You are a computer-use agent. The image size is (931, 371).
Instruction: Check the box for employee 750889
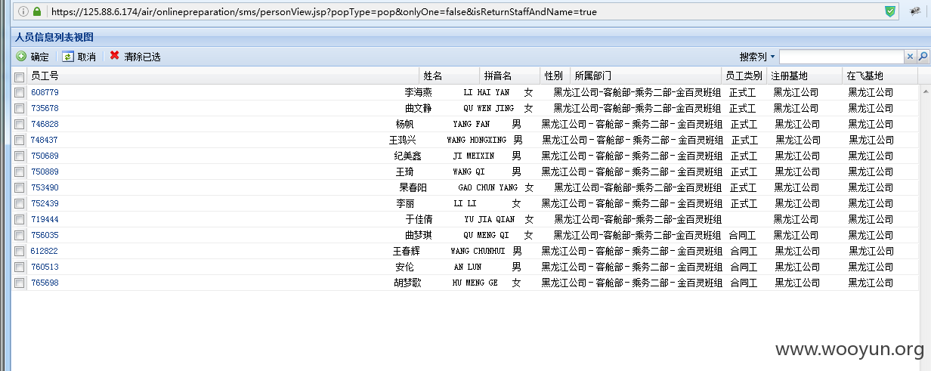point(19,172)
